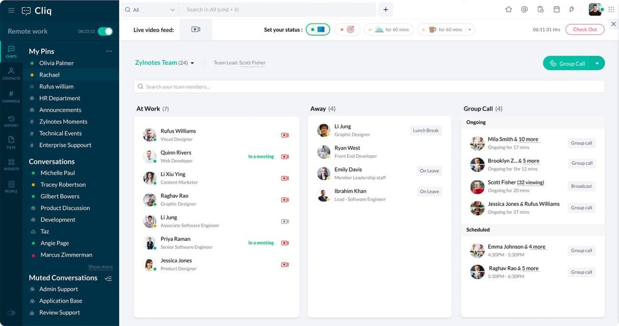619x326 pixels.
Task: Start the live video feed camera
Action: pyautogui.click(x=196, y=29)
